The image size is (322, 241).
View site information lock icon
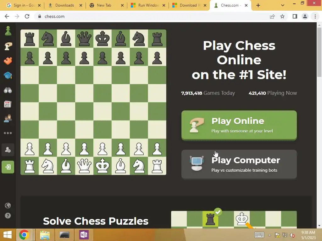click(x=40, y=16)
